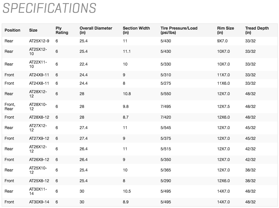
Task: Click the Position column header
Action: point(12,30)
